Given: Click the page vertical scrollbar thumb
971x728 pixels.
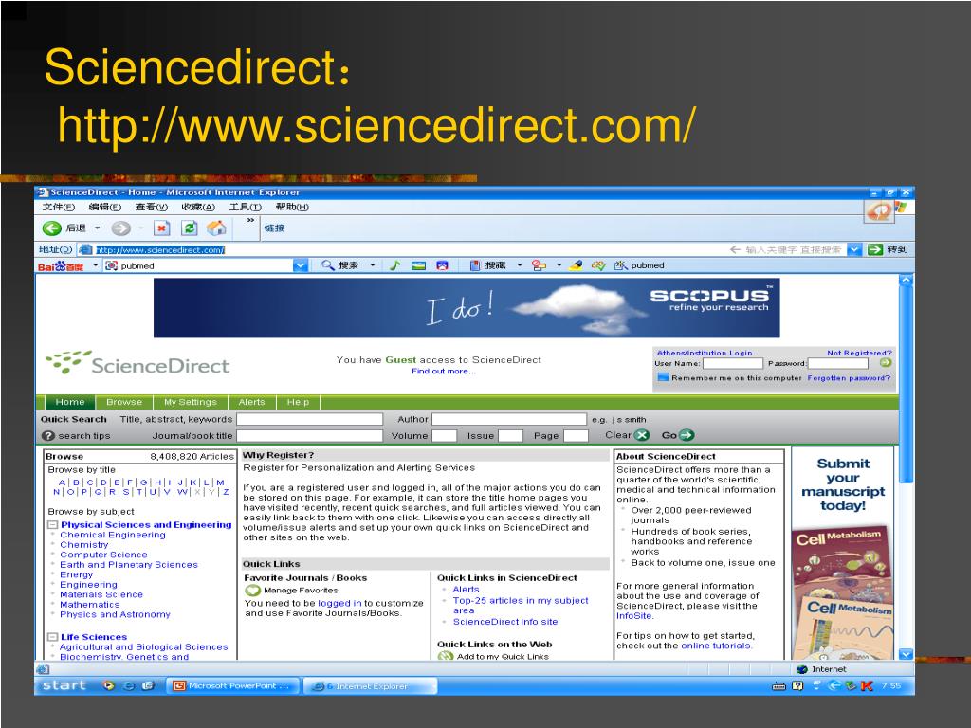Looking at the screenshot, I should (906, 384).
